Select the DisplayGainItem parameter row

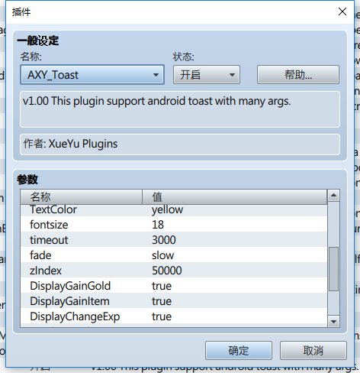174,301
